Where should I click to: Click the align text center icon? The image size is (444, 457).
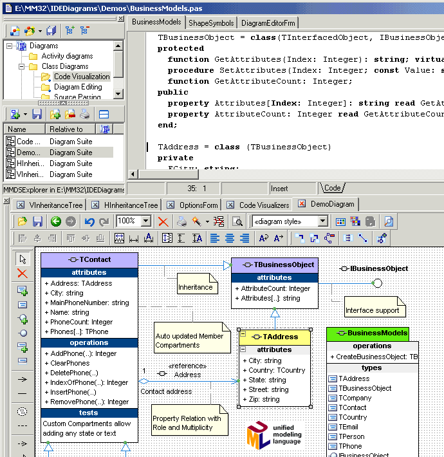point(230,238)
